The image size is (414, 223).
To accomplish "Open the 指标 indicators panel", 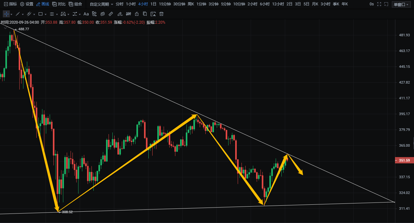I will [x=10, y=4].
